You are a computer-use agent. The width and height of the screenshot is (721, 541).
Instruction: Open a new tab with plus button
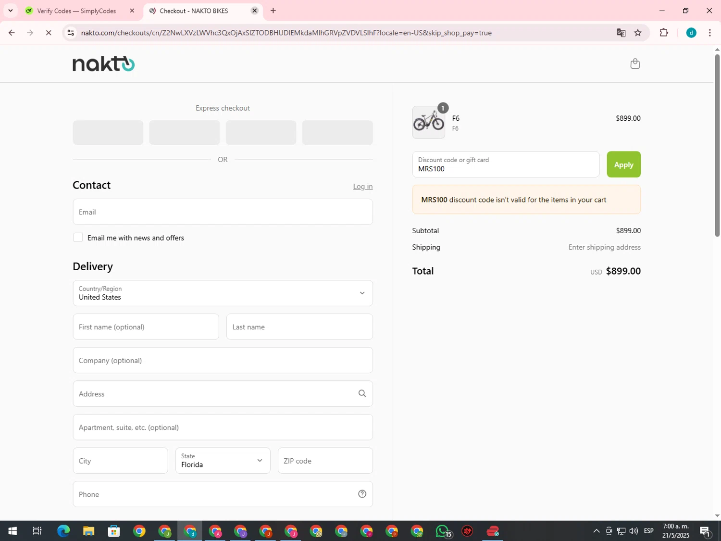click(273, 11)
